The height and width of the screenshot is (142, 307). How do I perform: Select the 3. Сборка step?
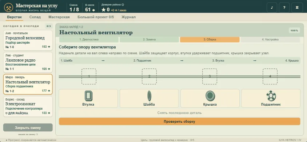[210, 40]
